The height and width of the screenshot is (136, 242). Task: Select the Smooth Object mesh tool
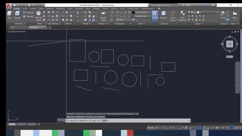pos(39,16)
